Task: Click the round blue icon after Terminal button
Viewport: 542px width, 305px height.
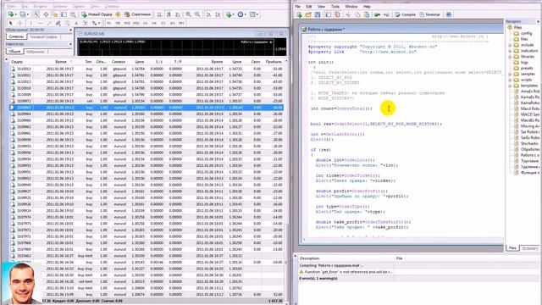Action: (x=449, y=14)
